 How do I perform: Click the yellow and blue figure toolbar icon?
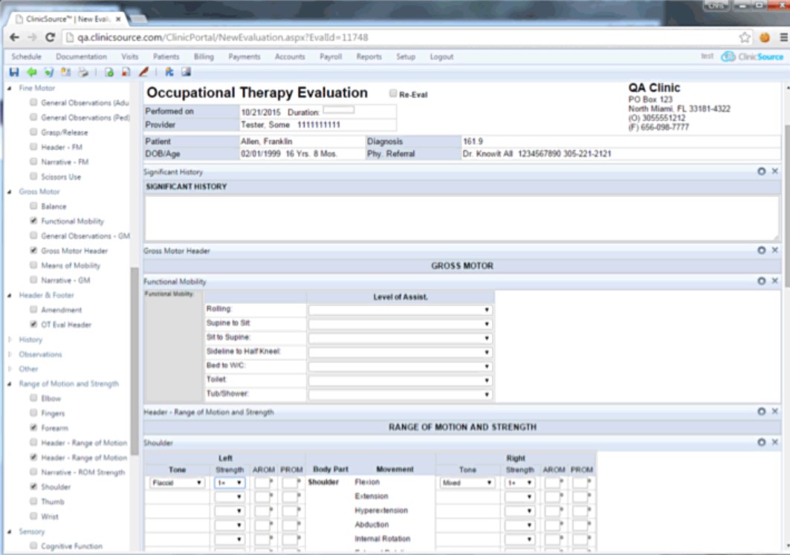coord(169,72)
